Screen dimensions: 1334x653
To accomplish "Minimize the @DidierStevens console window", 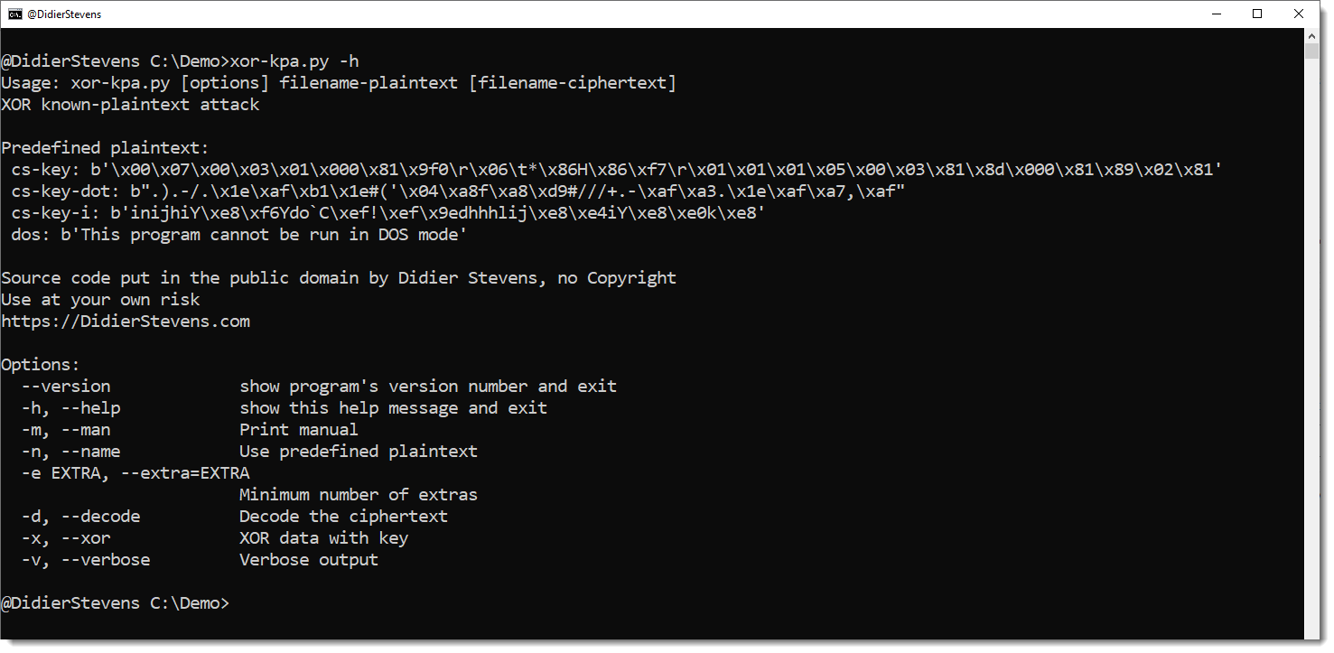I will [x=1215, y=14].
